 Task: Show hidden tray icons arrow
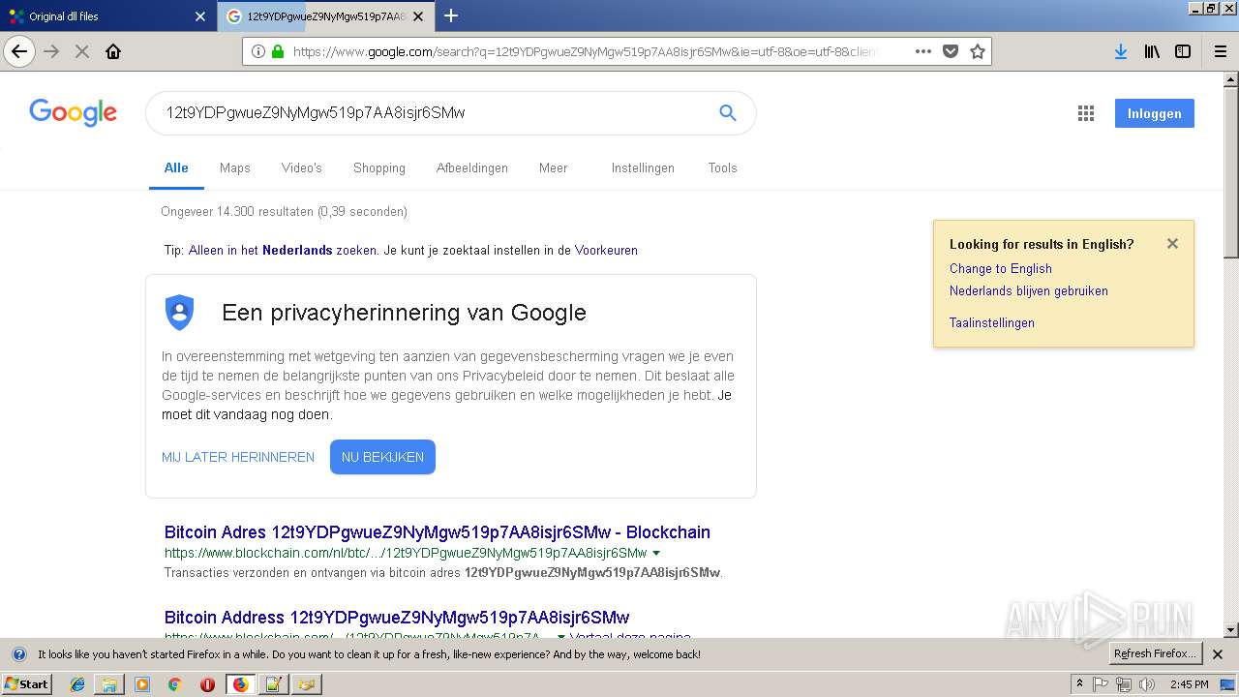1080,684
